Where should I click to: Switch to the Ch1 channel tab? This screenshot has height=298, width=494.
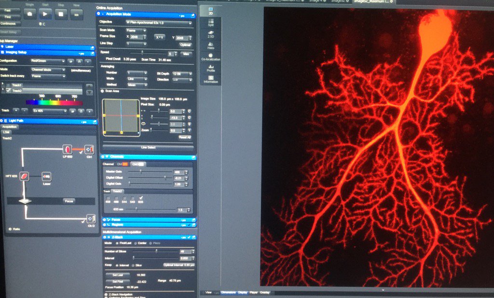122,164
